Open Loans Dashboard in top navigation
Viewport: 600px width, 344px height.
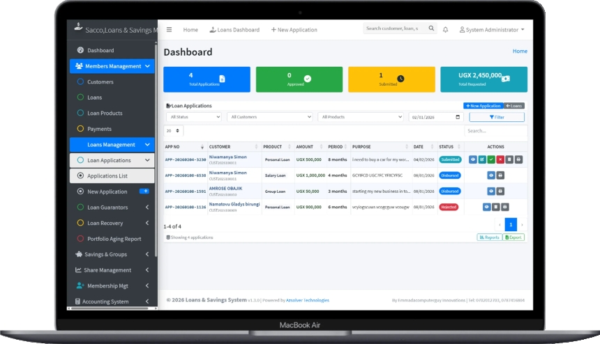[x=234, y=30]
